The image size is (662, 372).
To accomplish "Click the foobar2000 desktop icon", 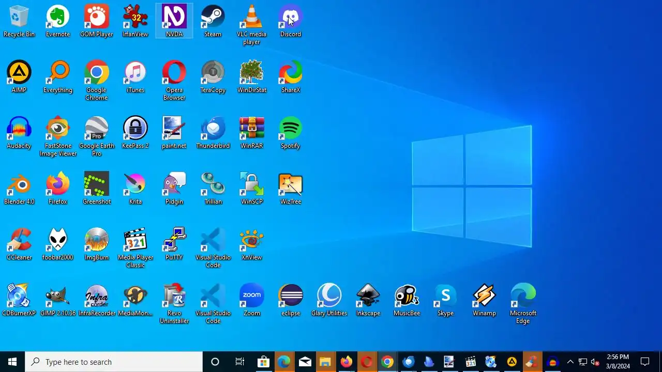I will click(x=58, y=244).
